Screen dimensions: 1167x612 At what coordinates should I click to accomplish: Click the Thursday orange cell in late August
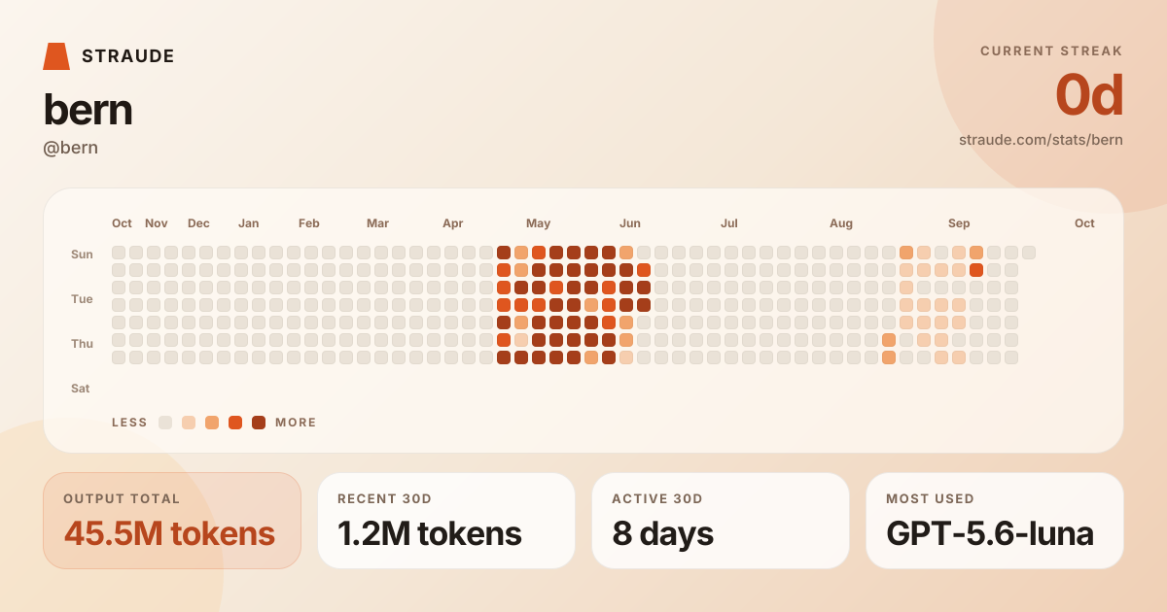(x=889, y=340)
